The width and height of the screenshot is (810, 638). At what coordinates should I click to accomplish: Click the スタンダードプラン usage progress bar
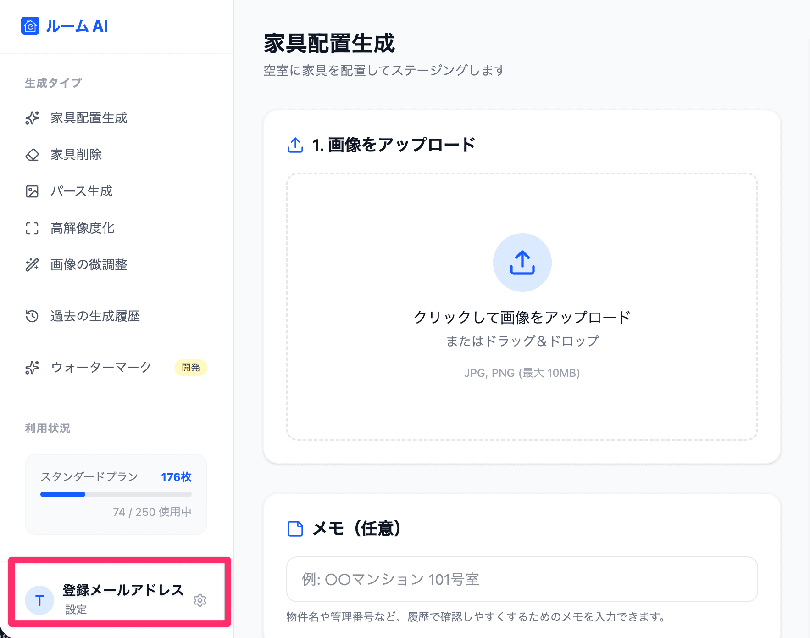(116, 494)
